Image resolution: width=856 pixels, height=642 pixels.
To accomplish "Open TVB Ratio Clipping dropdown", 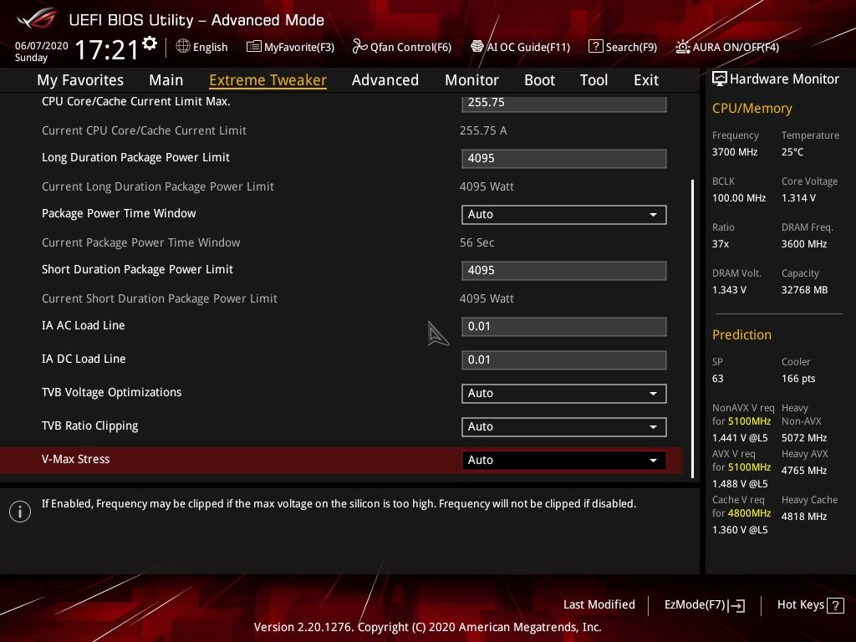I will [564, 427].
